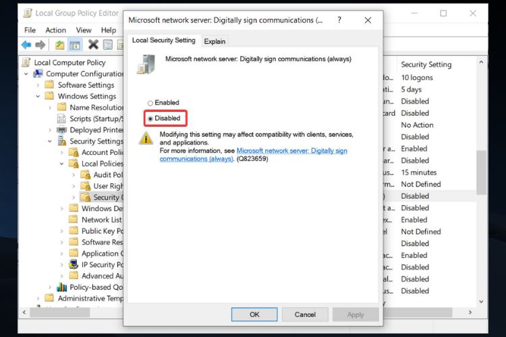Click the '5 days' setting value
Image resolution: width=506 pixels, height=337 pixels.
point(411,90)
